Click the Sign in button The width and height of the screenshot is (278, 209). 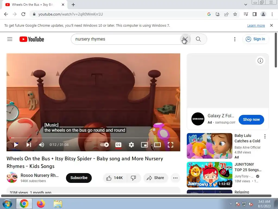pyautogui.click(x=255, y=39)
